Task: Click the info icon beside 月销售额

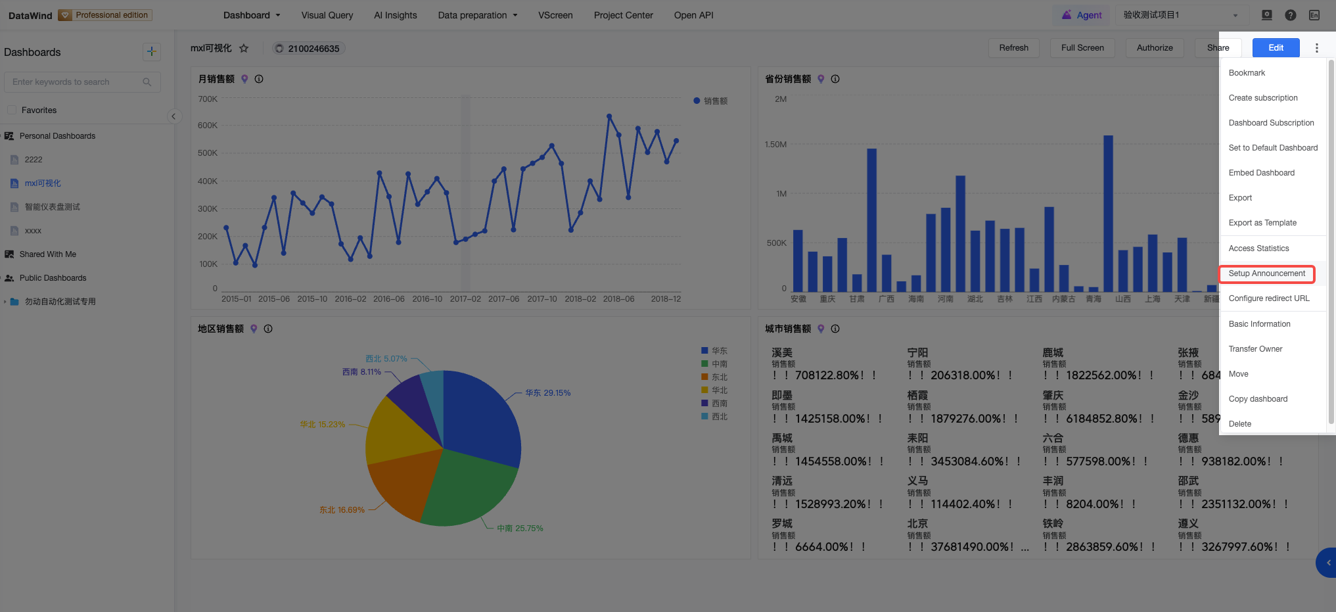Action: [x=259, y=79]
